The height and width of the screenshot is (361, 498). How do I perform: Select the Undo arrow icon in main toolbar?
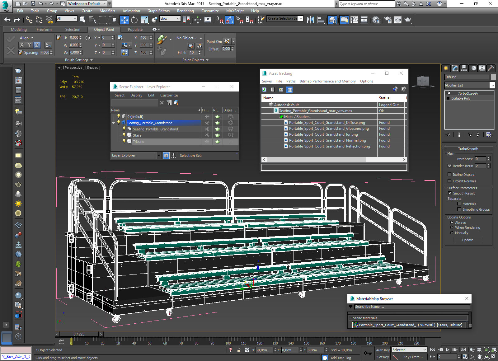pos(7,20)
